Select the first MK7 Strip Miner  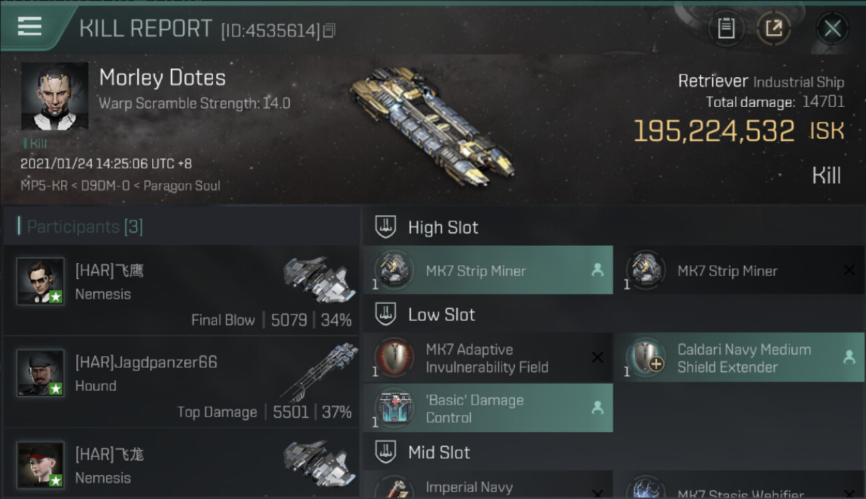[488, 270]
